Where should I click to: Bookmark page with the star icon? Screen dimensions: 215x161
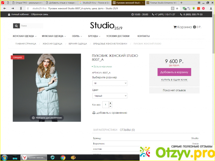click(x=177, y=8)
